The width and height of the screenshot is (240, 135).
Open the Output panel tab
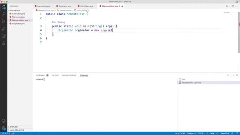pos(55,75)
